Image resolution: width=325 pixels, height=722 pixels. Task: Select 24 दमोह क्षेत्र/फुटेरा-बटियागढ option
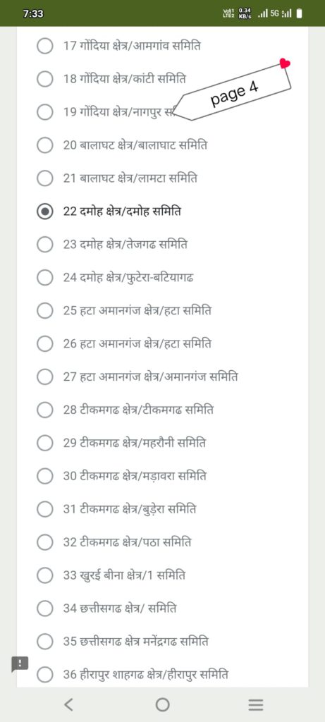pyautogui.click(x=44, y=278)
